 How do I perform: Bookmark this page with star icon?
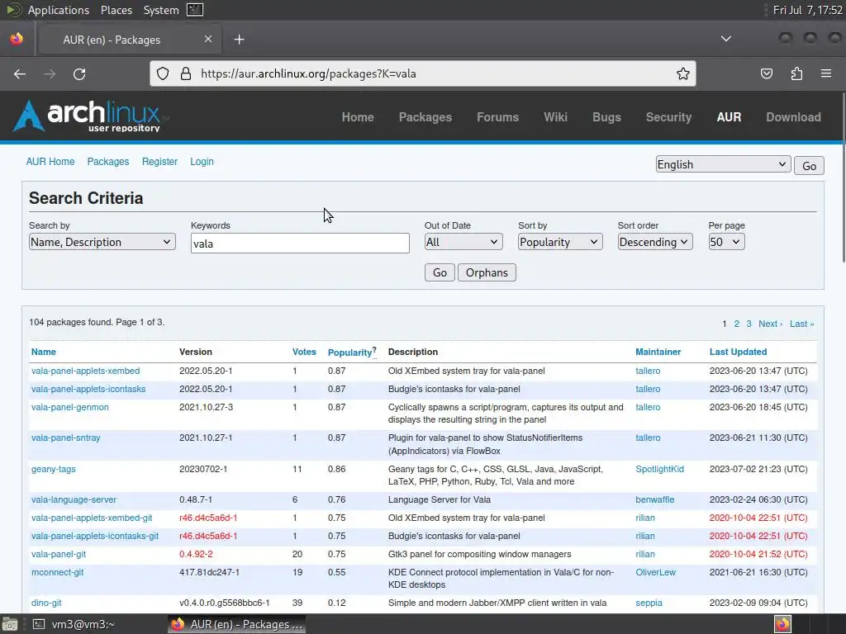(683, 73)
